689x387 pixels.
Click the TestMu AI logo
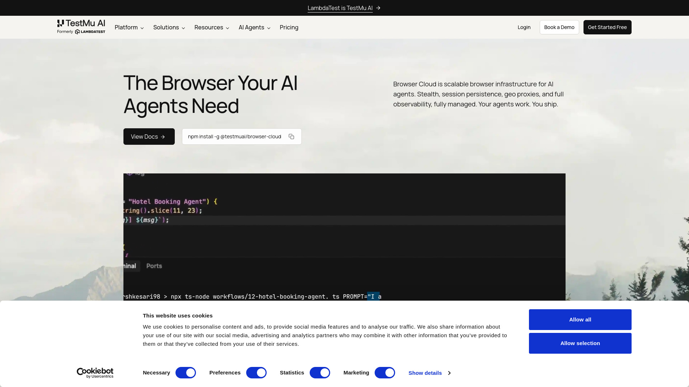tap(81, 27)
